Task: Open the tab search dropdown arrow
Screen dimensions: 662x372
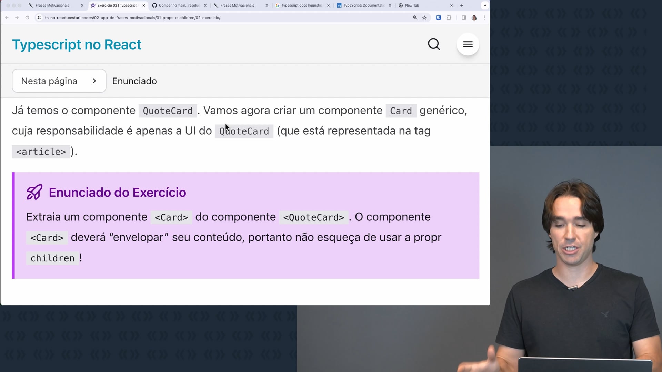Action: coord(485,6)
